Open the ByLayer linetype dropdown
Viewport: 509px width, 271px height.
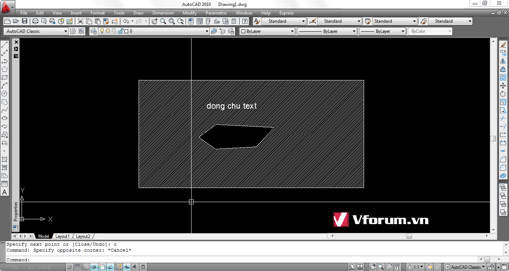point(327,31)
